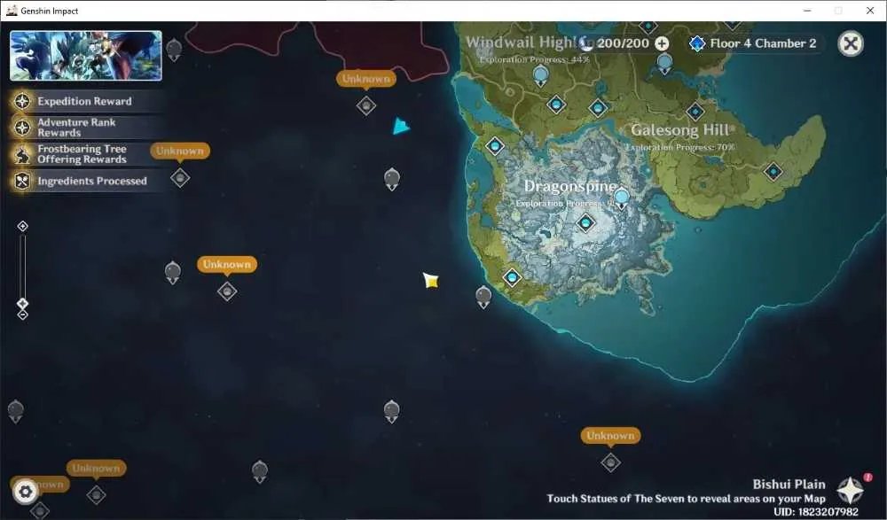Screen dimensions: 887x520
Task: Select the waypoint on Dragonspine's southwest shore
Action: click(x=512, y=277)
